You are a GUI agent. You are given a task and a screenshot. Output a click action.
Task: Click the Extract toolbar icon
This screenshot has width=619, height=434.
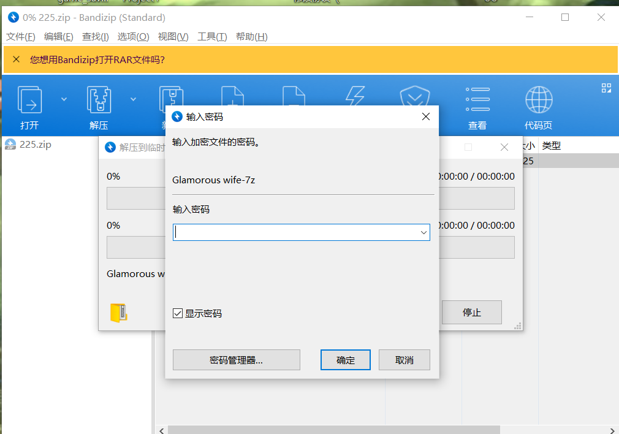[x=99, y=99]
